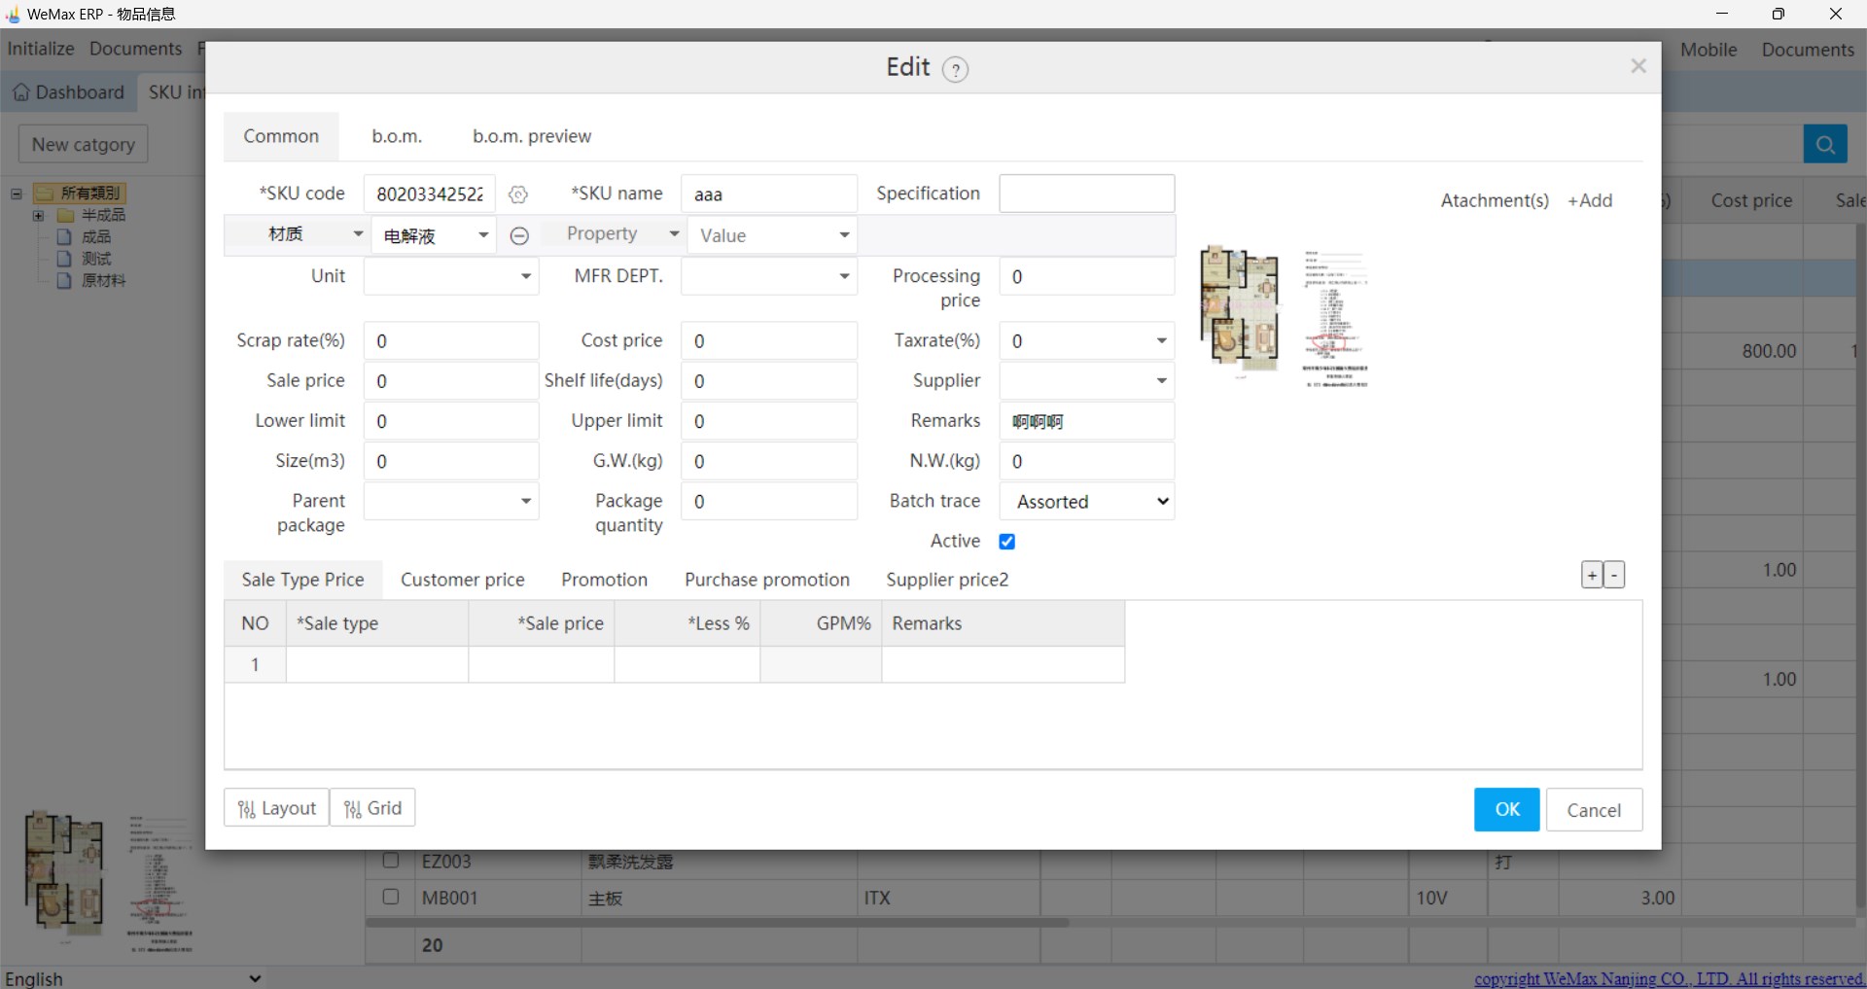Screen dimensions: 1867x989
Task: Close the Edit dialog with X
Action: coord(1638,66)
